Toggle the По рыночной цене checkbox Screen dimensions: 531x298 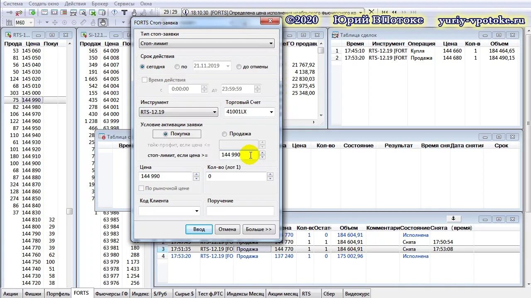pos(141,188)
